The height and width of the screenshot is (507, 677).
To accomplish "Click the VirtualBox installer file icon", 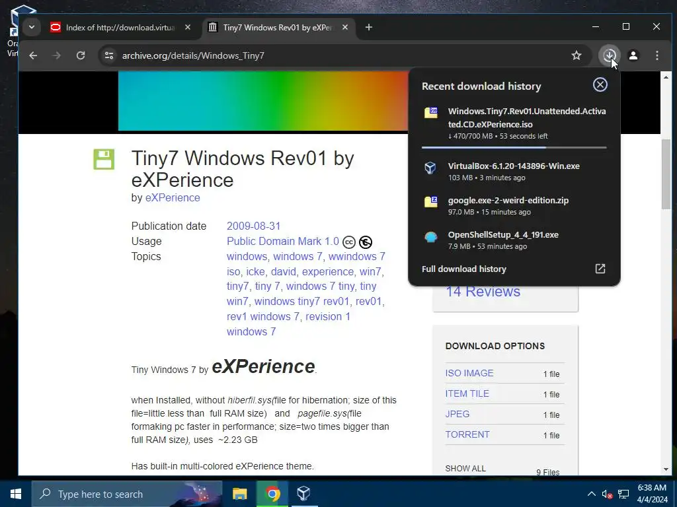I will coord(430,168).
